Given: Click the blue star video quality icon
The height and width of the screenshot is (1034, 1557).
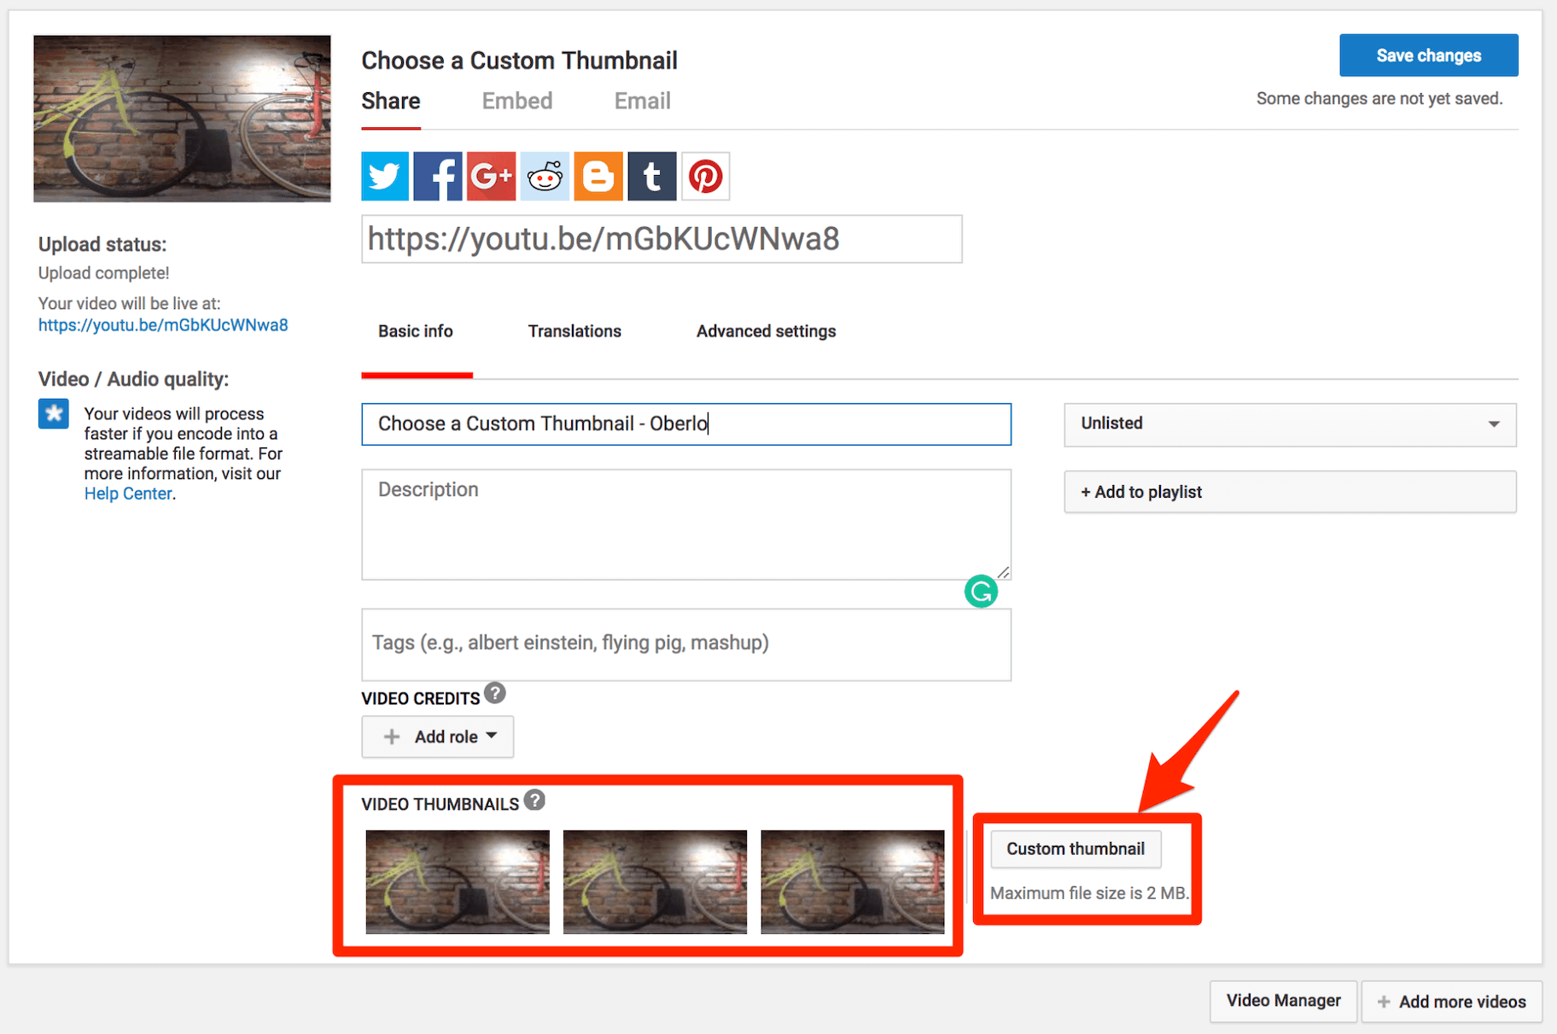Looking at the screenshot, I should [53, 413].
